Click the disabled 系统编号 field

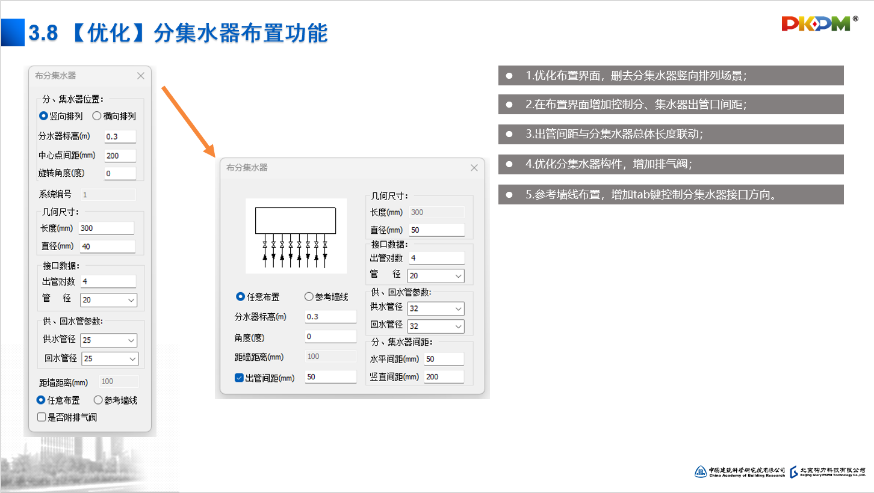(108, 194)
